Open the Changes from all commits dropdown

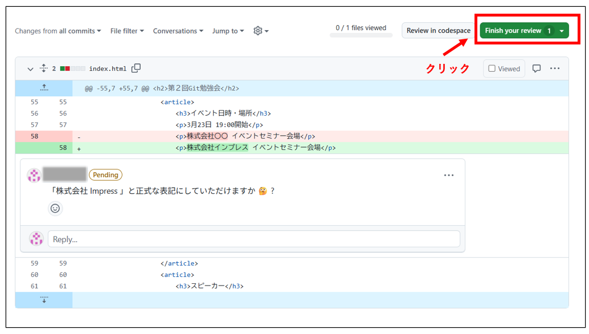(58, 31)
